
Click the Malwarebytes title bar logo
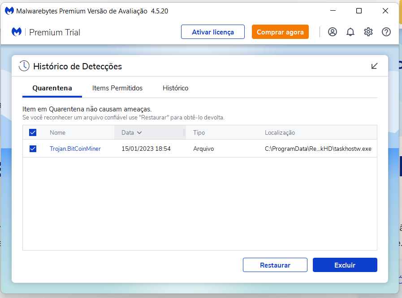[9, 11]
